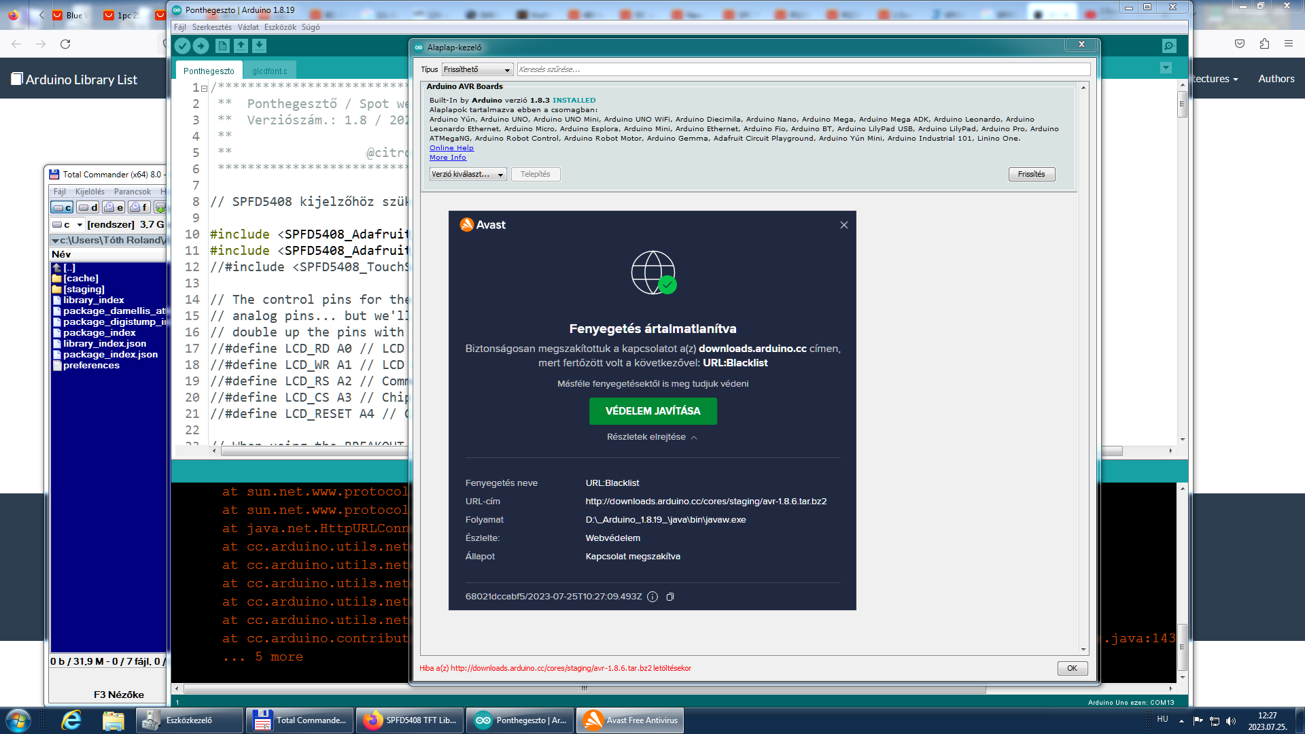Viewport: 1305px width, 734px height.
Task: Click the VÉDELEM JAVÍTÁSA button
Action: [x=652, y=411]
